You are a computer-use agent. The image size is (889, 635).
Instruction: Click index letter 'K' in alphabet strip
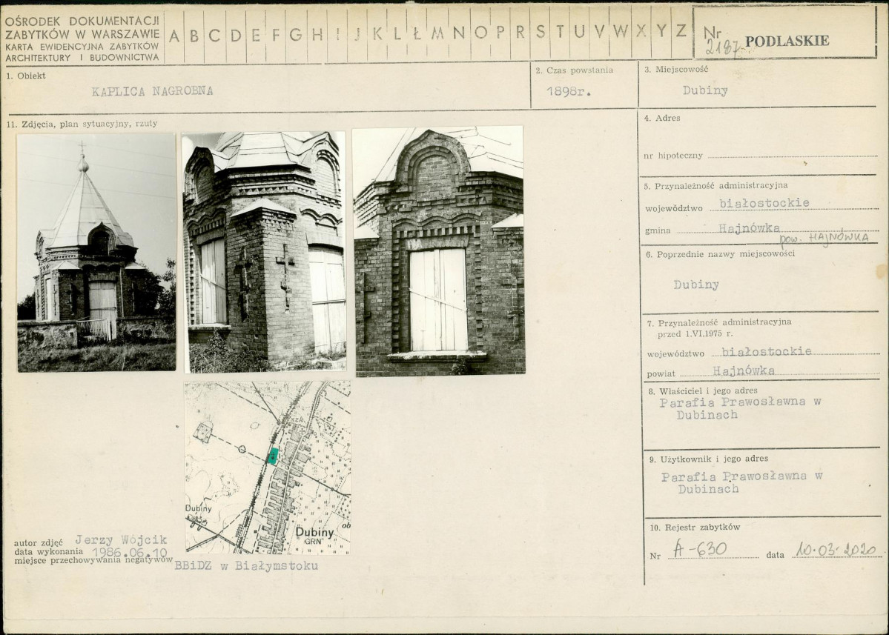coord(377,33)
